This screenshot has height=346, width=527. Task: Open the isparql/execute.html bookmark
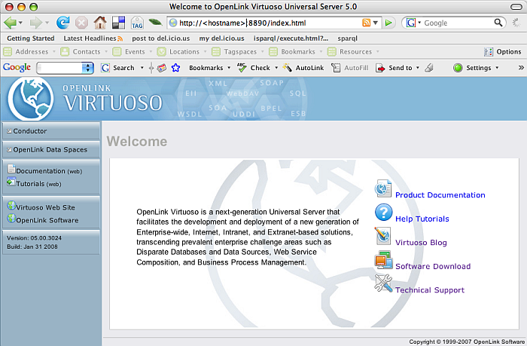coord(291,38)
